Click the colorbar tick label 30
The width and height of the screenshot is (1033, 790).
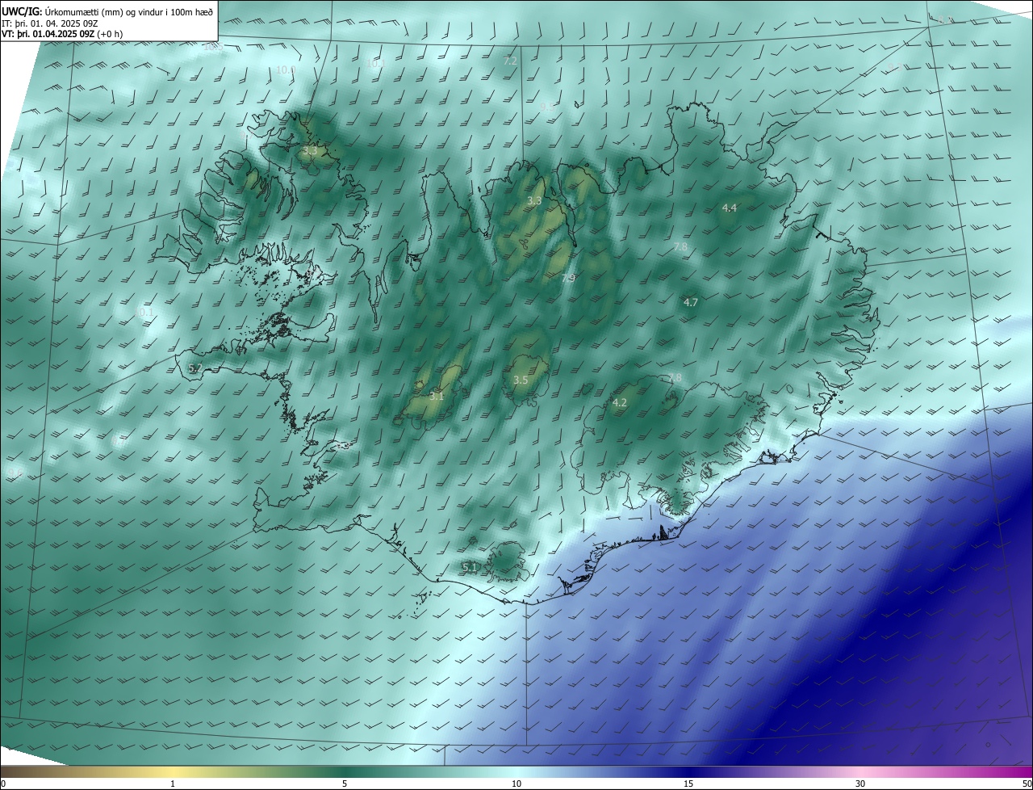click(x=860, y=784)
